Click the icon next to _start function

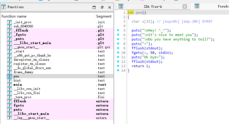coord(9,51)
